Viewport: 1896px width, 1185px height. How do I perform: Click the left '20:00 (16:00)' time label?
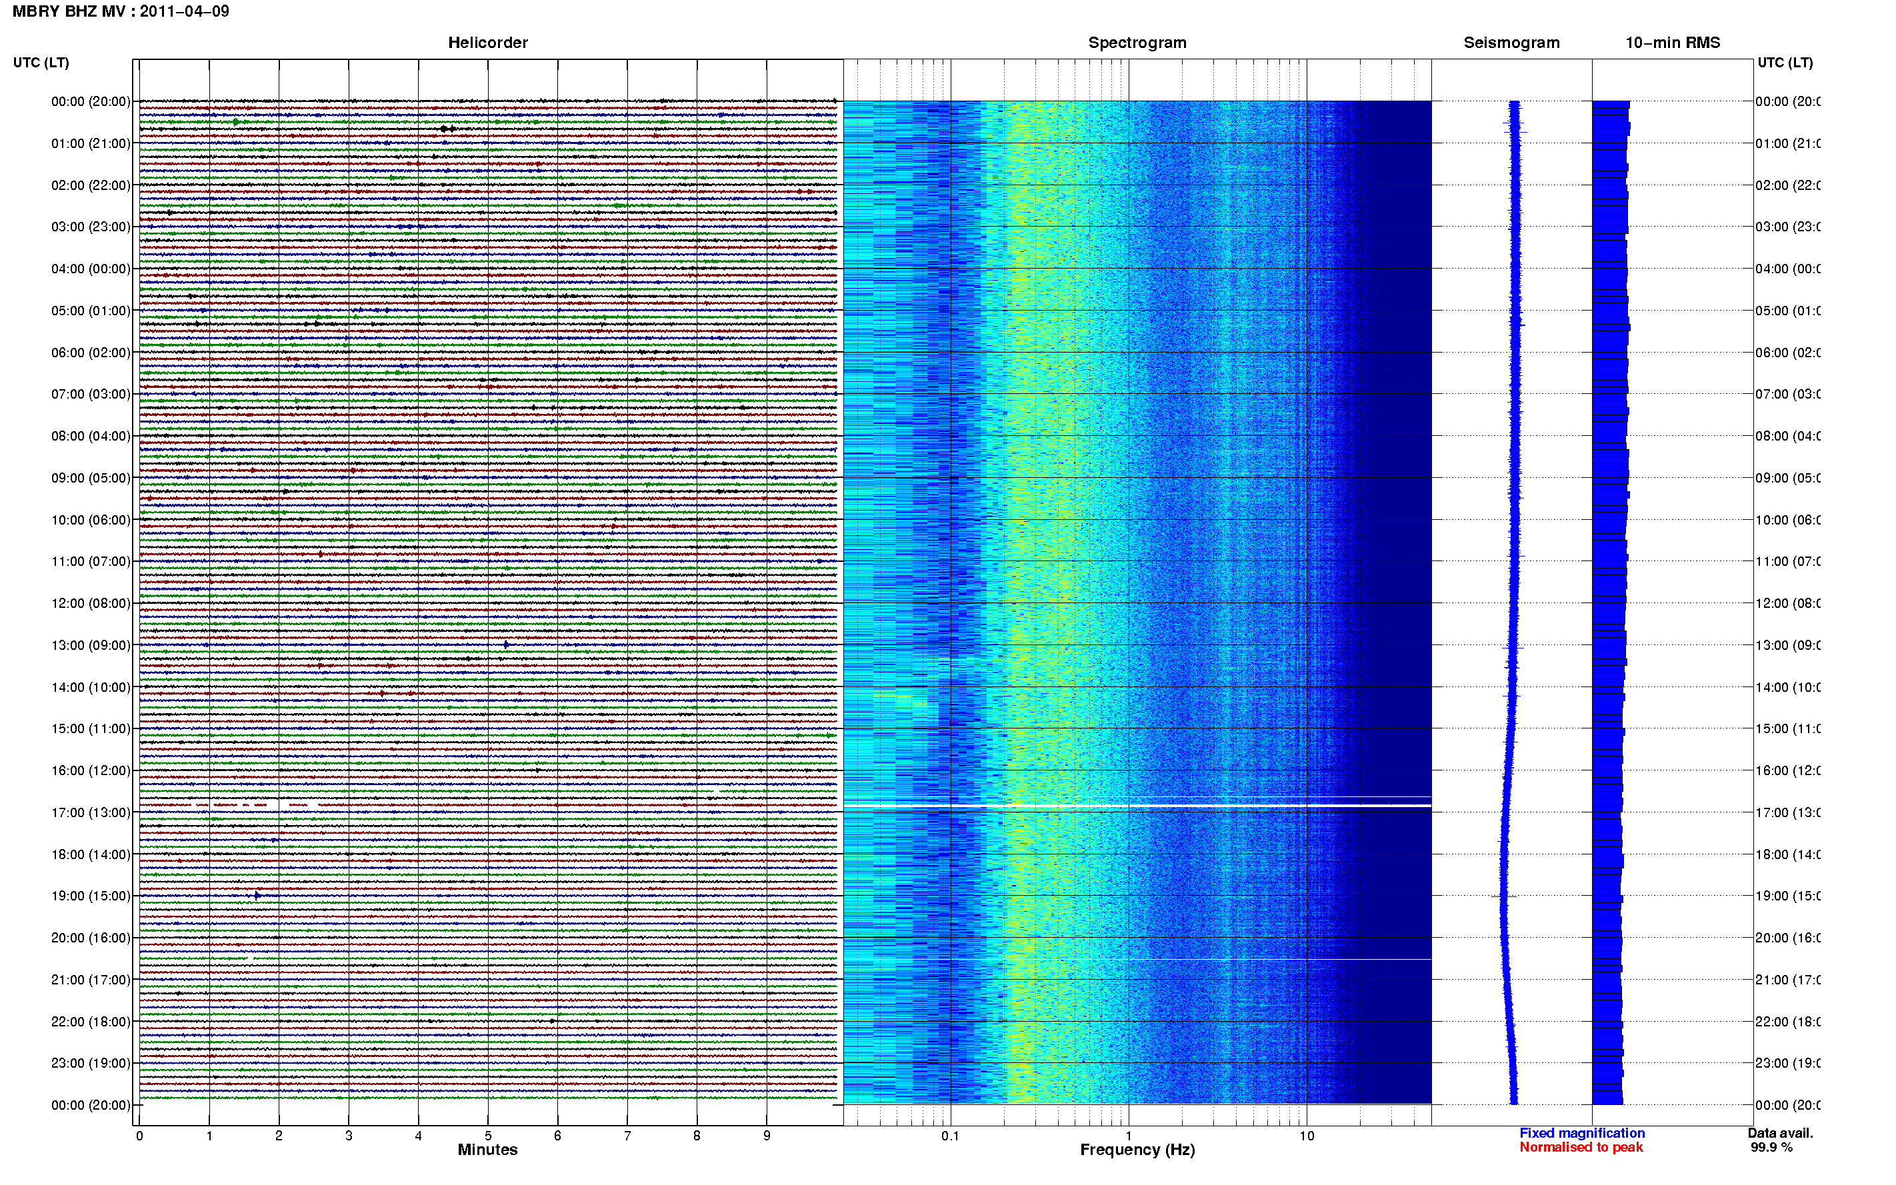coord(91,938)
